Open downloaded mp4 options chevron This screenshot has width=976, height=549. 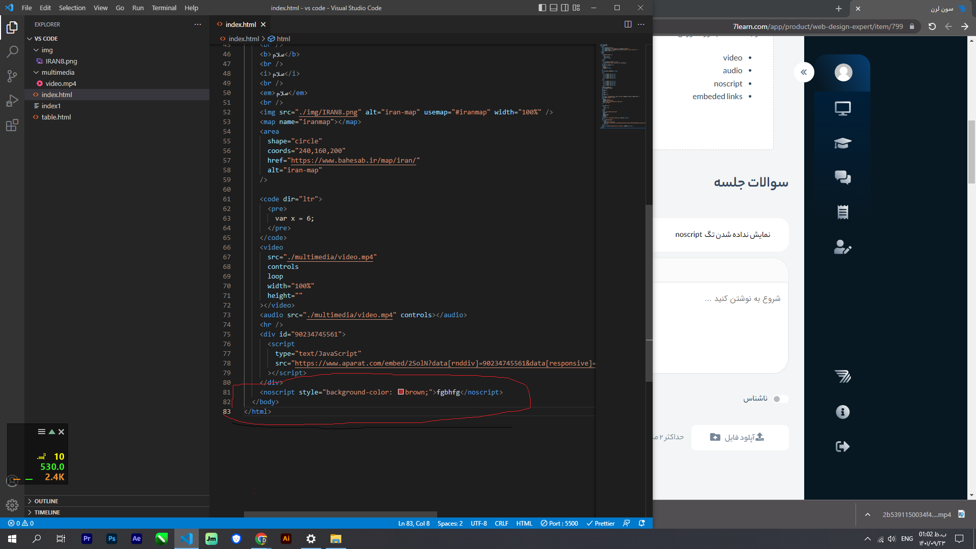pos(868,514)
